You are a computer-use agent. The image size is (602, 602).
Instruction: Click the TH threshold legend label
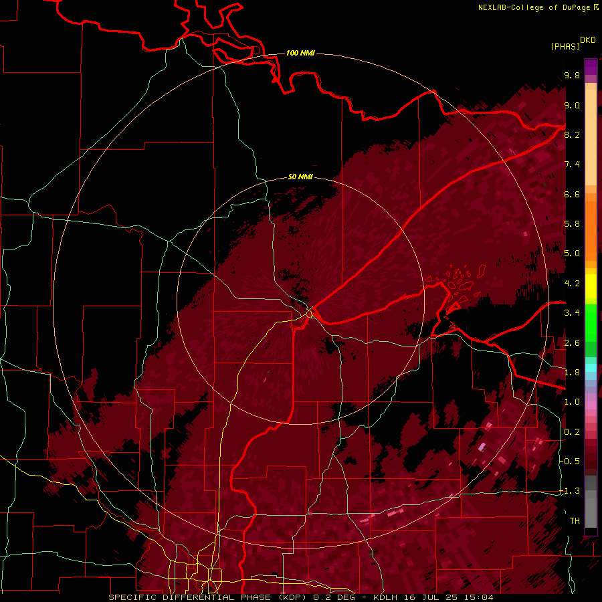tap(575, 521)
